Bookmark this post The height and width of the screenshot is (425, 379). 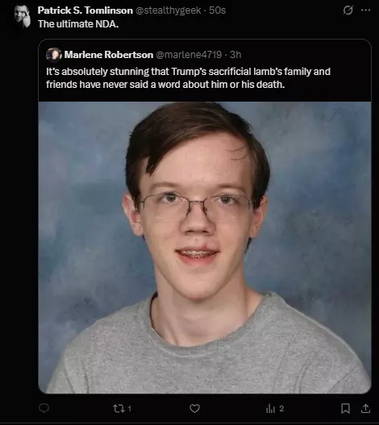[345, 408]
